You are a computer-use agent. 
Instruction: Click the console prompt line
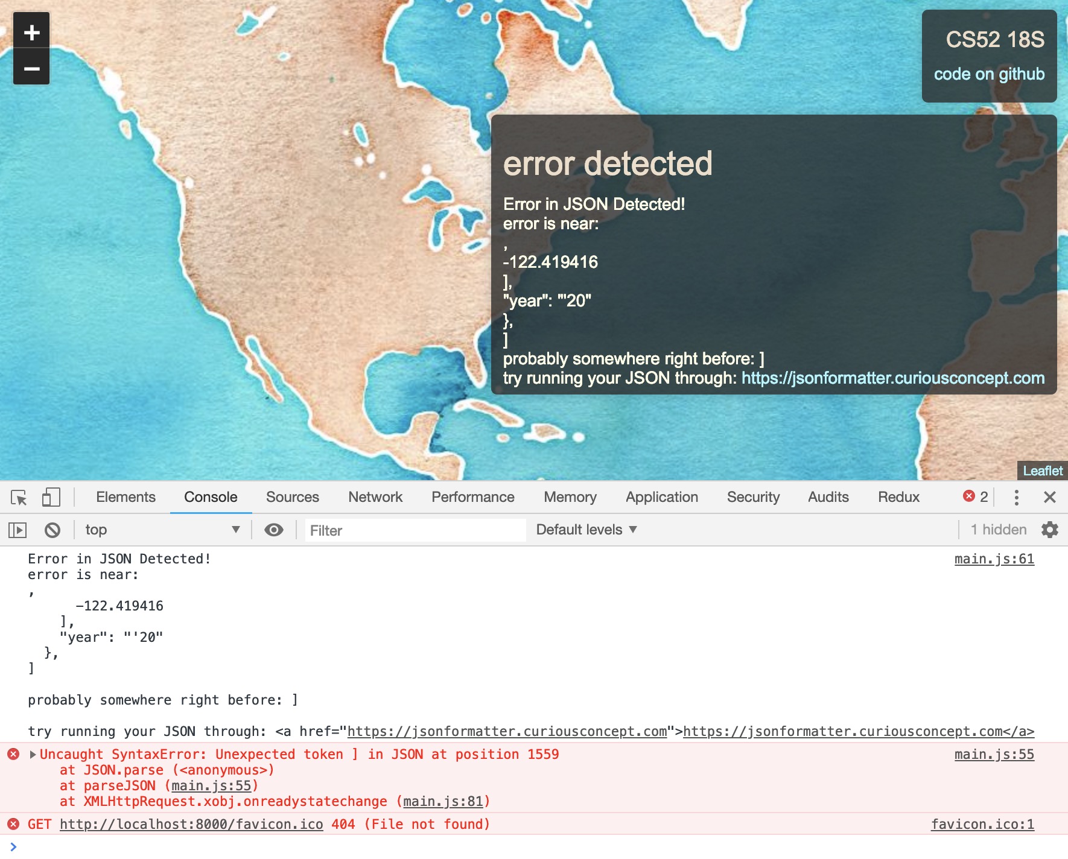tap(534, 847)
